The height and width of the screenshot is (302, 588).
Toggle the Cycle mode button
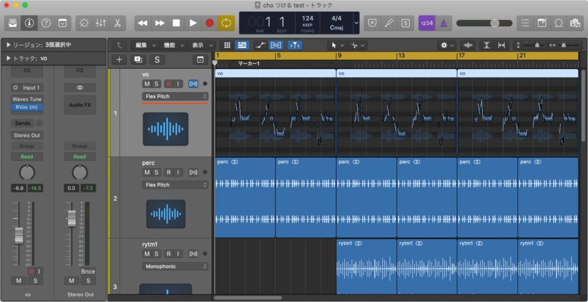pos(226,23)
